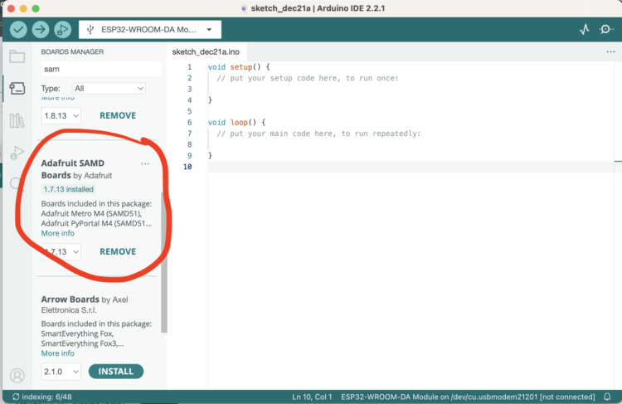This screenshot has width=622, height=404.
Task: Open Adafruit SAMD Boards options ellipsis
Action: pyautogui.click(x=145, y=164)
